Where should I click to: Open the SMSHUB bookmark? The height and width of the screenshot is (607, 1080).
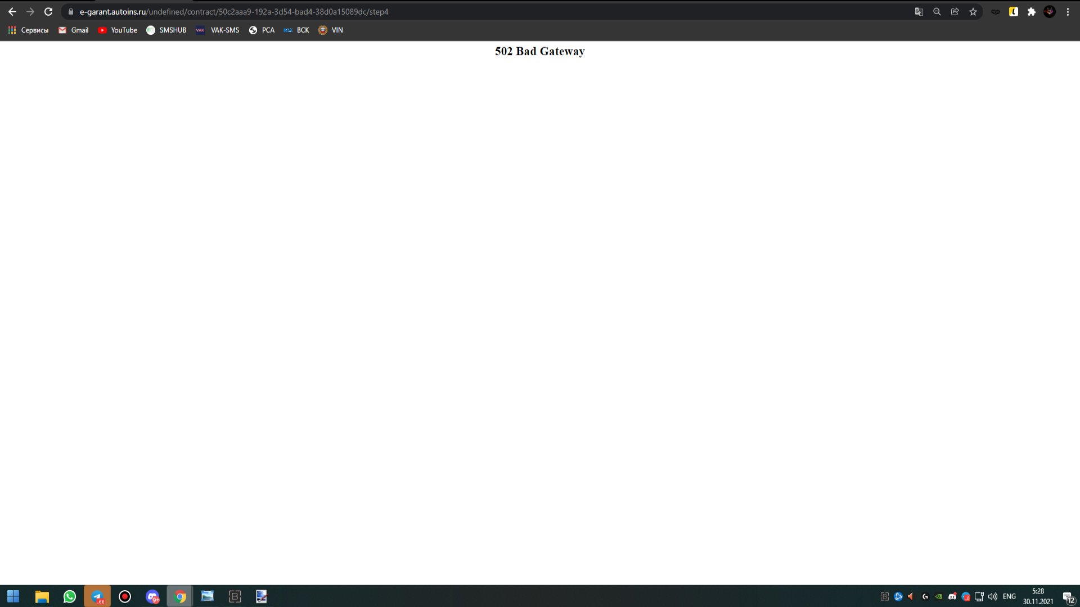point(166,30)
